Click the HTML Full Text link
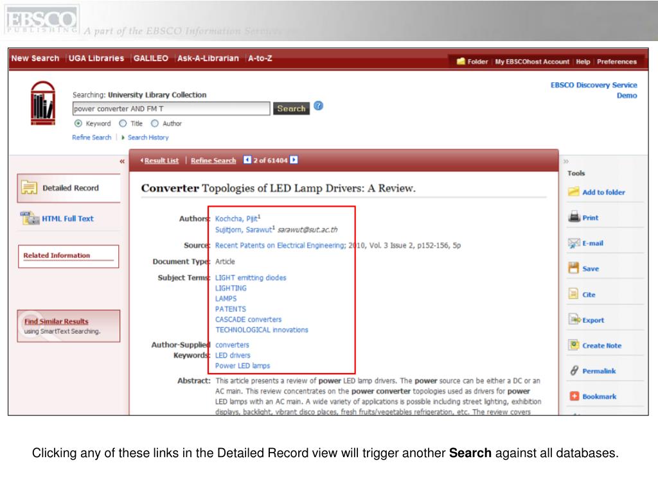Viewport: 658px width, 493px height. 67,218
